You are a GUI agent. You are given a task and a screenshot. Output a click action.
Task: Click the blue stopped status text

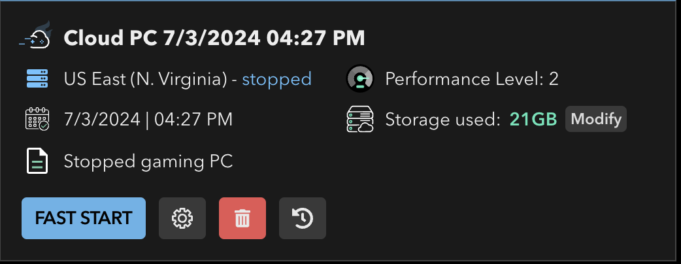coord(276,79)
